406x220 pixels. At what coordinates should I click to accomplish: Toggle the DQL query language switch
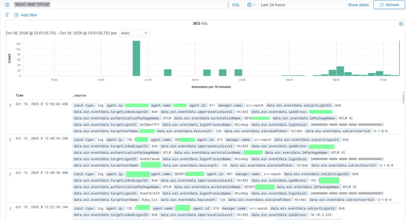pyautogui.click(x=236, y=5)
